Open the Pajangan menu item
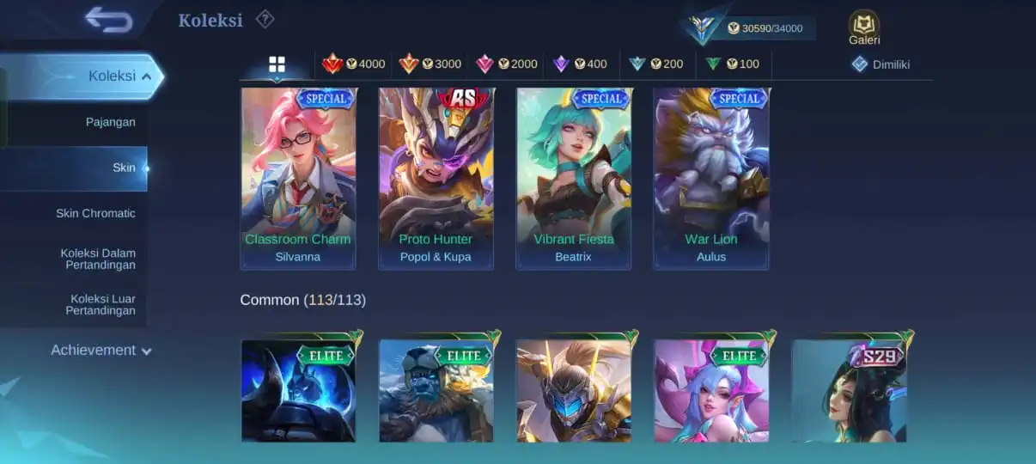Screen dimensions: 1036x464 (111, 122)
